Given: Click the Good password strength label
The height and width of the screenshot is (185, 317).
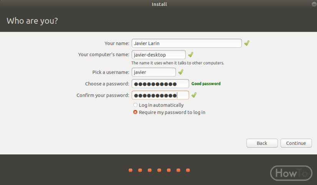Looking at the screenshot, I should coord(206,84).
